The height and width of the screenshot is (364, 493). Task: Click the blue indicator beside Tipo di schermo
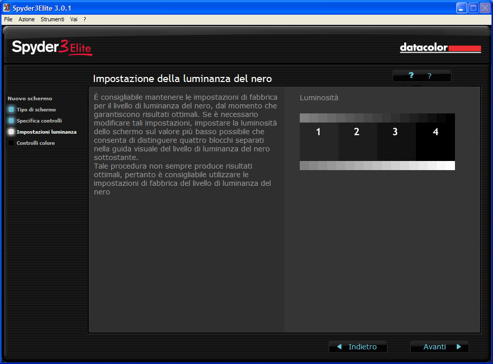(x=11, y=109)
